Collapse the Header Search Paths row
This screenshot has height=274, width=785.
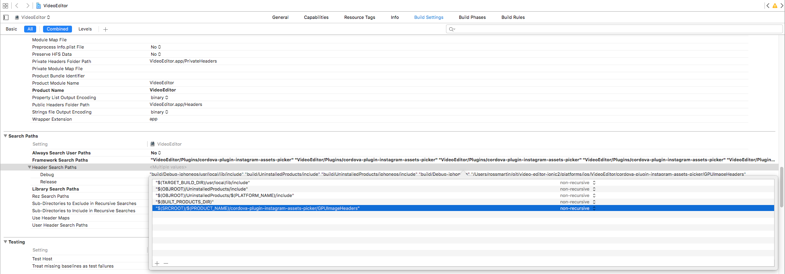coord(29,167)
